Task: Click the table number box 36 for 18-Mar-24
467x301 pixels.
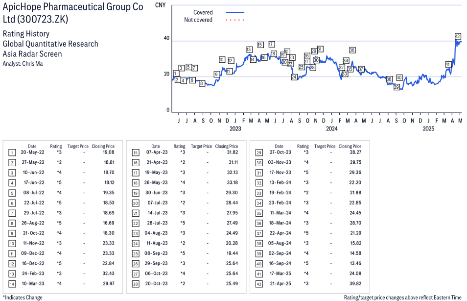Action: pyautogui.click(x=259, y=224)
